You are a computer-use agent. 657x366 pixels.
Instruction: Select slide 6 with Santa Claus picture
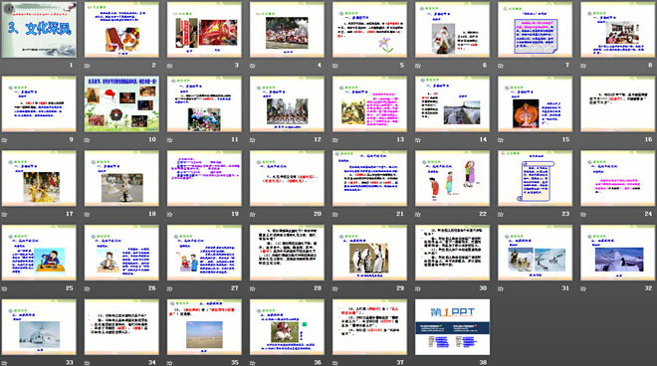point(453,29)
